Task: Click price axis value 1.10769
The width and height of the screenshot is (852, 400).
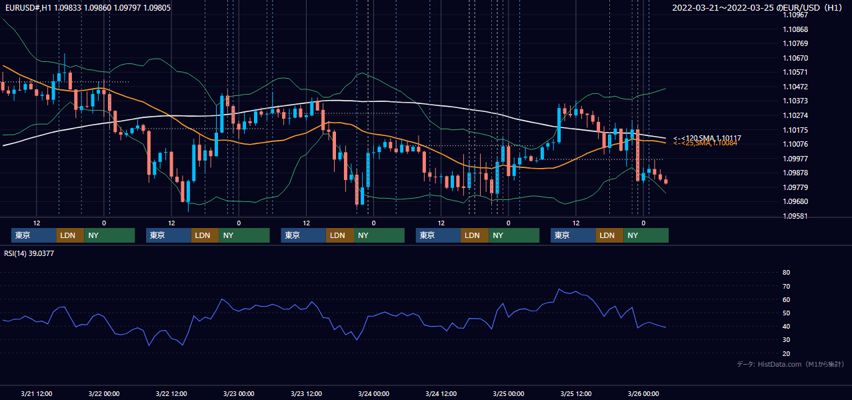Action: [x=796, y=43]
